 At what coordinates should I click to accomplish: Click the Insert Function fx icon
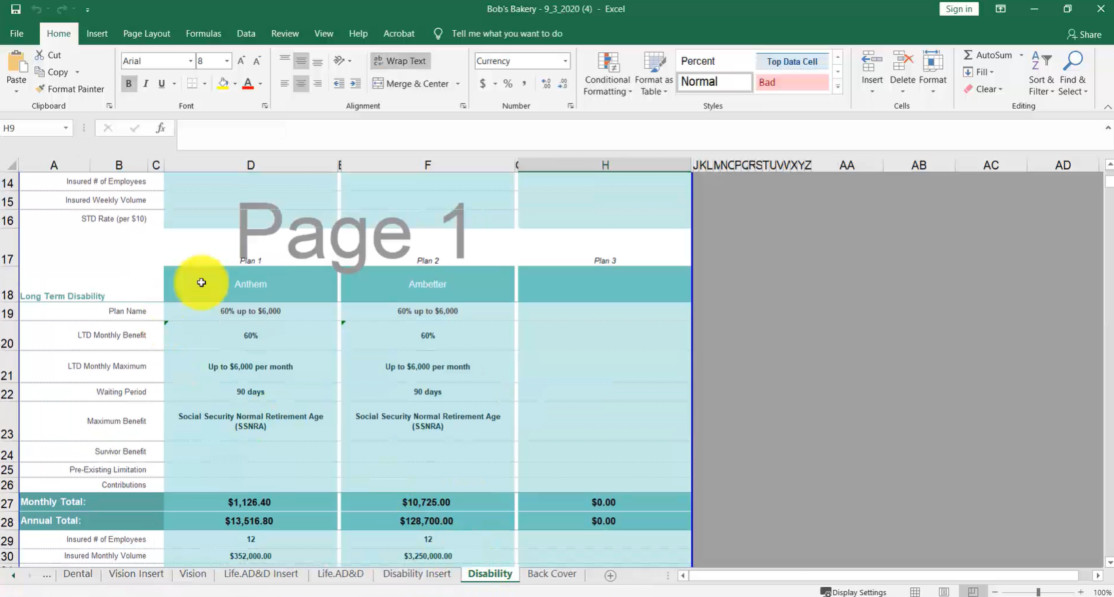point(160,128)
